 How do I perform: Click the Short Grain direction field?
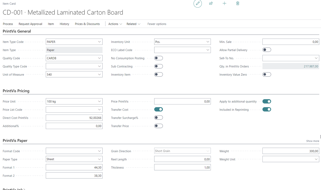point(182,151)
